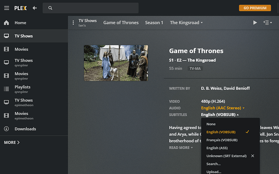Choose Search... for subtitles
The height and width of the screenshot is (174, 279).
(x=230, y=164)
